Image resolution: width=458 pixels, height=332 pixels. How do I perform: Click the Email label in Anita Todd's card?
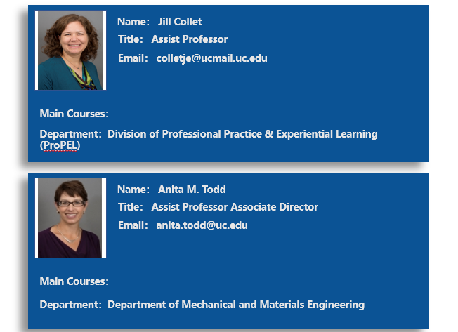(x=133, y=225)
